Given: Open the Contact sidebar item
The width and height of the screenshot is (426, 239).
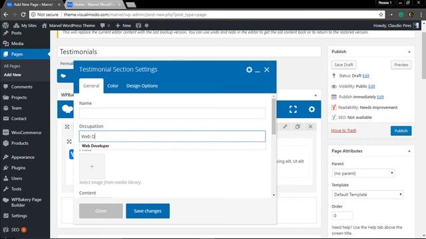Looking at the screenshot, I should pos(19,119).
